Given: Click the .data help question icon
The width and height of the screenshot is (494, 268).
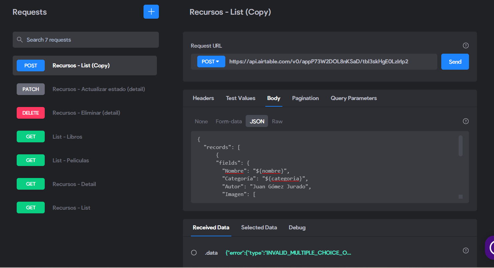Looking at the screenshot, I should pos(466,250).
